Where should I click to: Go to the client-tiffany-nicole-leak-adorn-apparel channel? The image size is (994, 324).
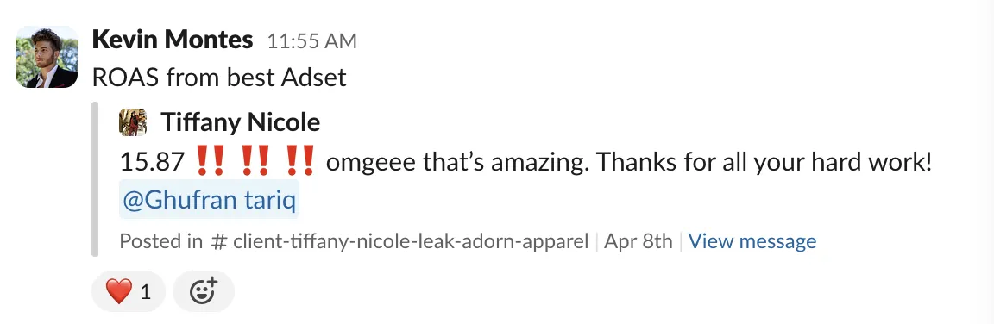pos(411,241)
